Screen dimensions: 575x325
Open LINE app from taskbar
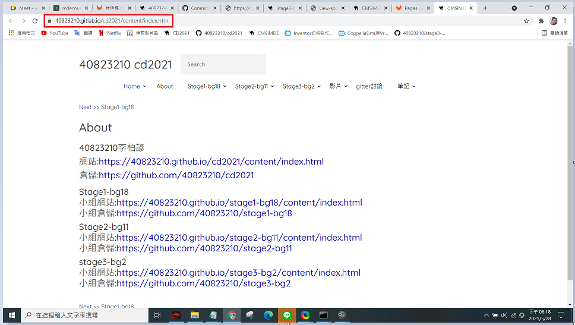pyautogui.click(x=287, y=315)
